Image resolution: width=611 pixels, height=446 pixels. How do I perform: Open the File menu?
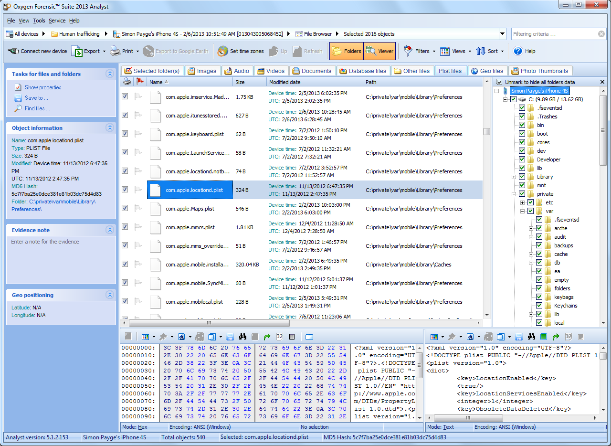[x=11, y=21]
